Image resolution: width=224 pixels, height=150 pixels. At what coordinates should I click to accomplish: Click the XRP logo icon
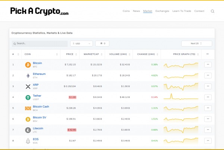click(28, 86)
